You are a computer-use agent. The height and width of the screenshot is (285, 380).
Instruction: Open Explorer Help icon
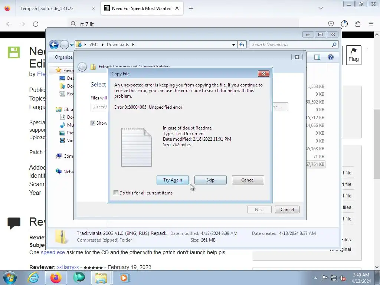coord(331,57)
